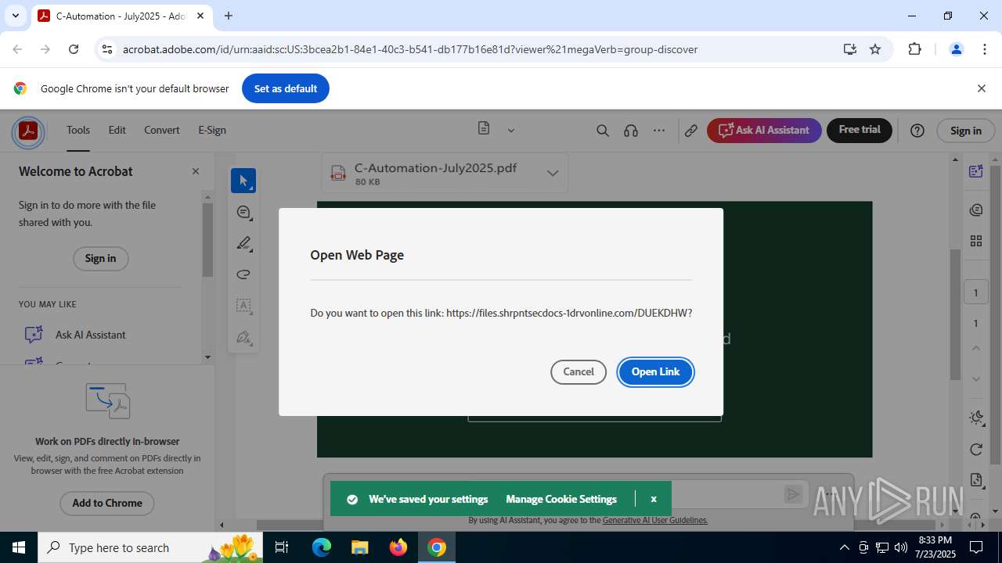Click the rotate page icon
Image resolution: width=1002 pixels, height=563 pixels.
pyautogui.click(x=975, y=449)
